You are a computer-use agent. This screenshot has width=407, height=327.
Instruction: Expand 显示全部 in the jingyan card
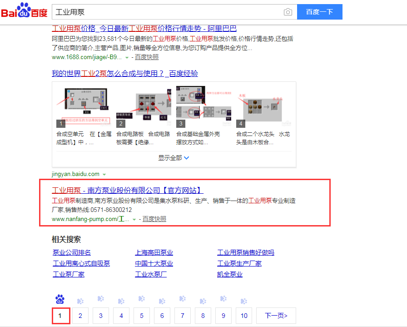pyautogui.click(x=174, y=158)
